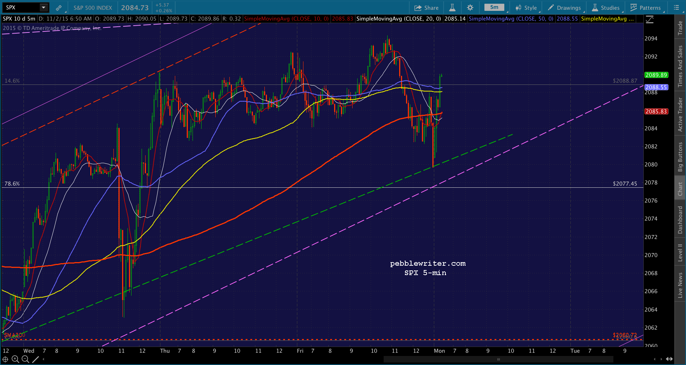The height and width of the screenshot is (365, 686).
Task: Open the flask study tools icon
Action: tap(452, 8)
